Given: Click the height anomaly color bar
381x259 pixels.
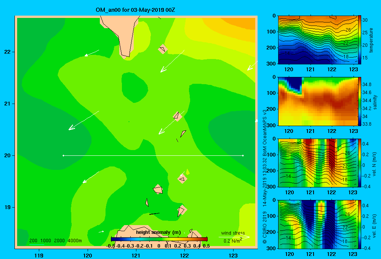Looking at the screenshot, I should [159, 239].
